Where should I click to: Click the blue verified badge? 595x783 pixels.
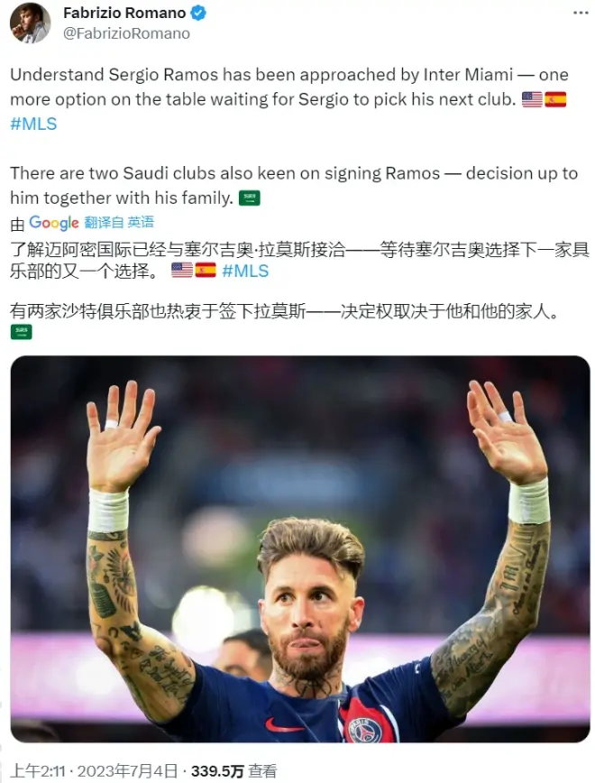click(198, 13)
